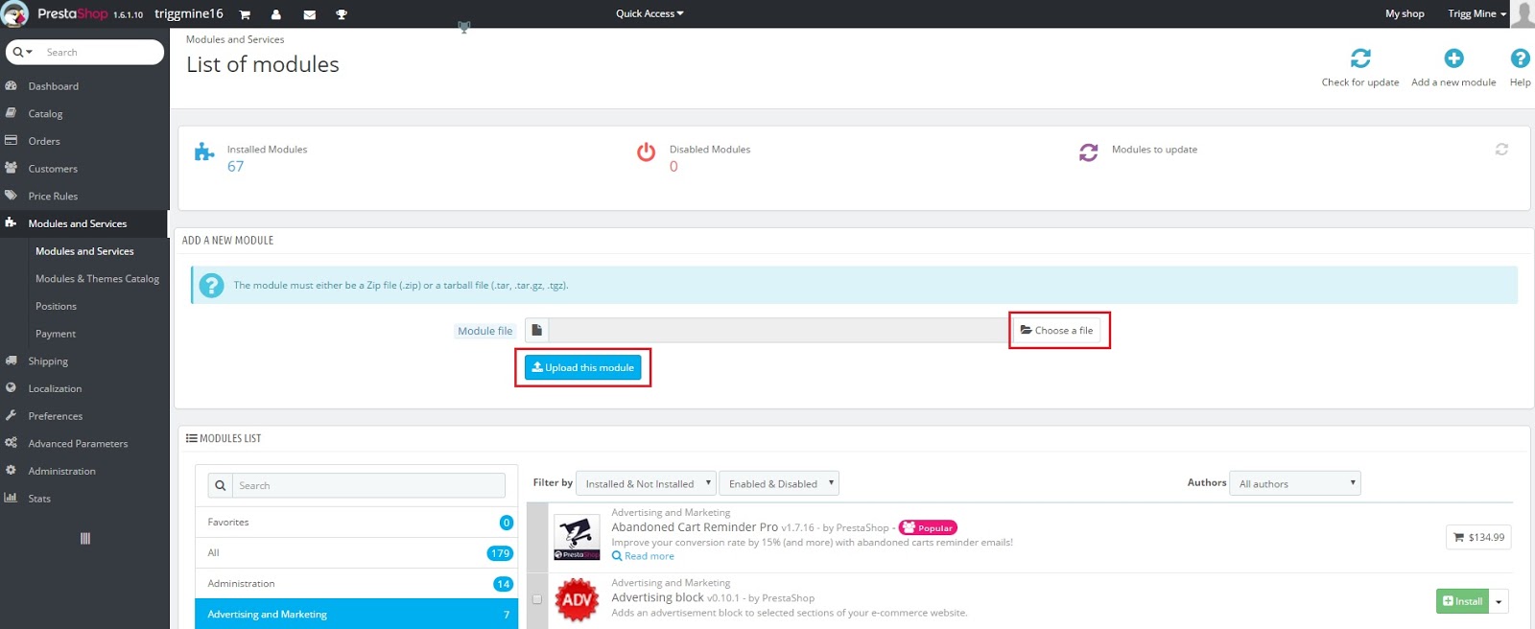Install the Advertising block module

(x=1462, y=601)
